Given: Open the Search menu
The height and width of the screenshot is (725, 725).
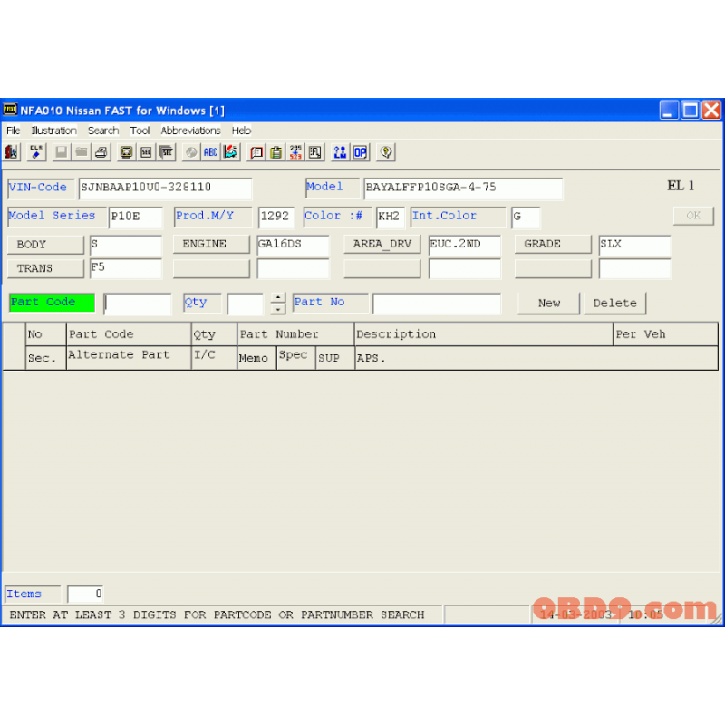Looking at the screenshot, I should coord(103,130).
